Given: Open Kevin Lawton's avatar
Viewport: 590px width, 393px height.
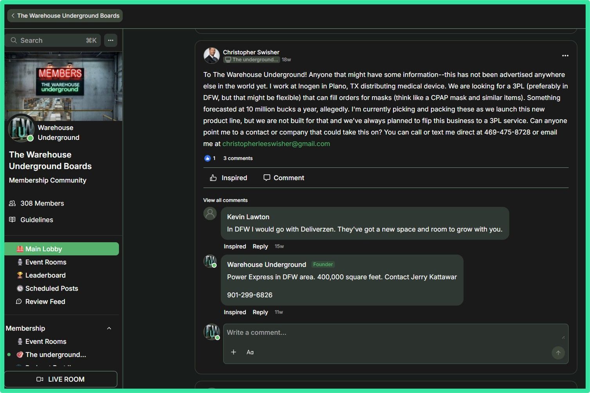Looking at the screenshot, I should 210,214.
